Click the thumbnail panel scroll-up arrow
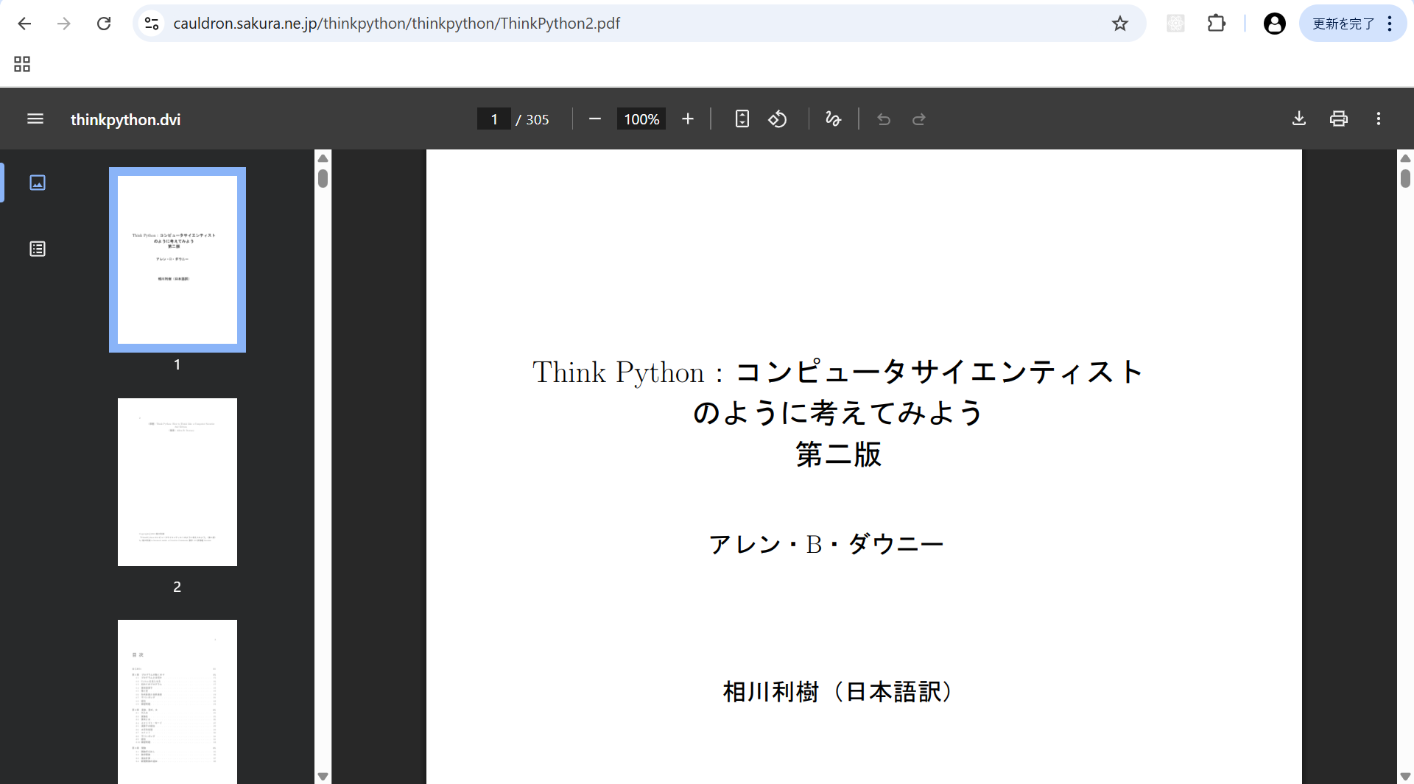Image resolution: width=1414 pixels, height=784 pixels. click(x=323, y=158)
